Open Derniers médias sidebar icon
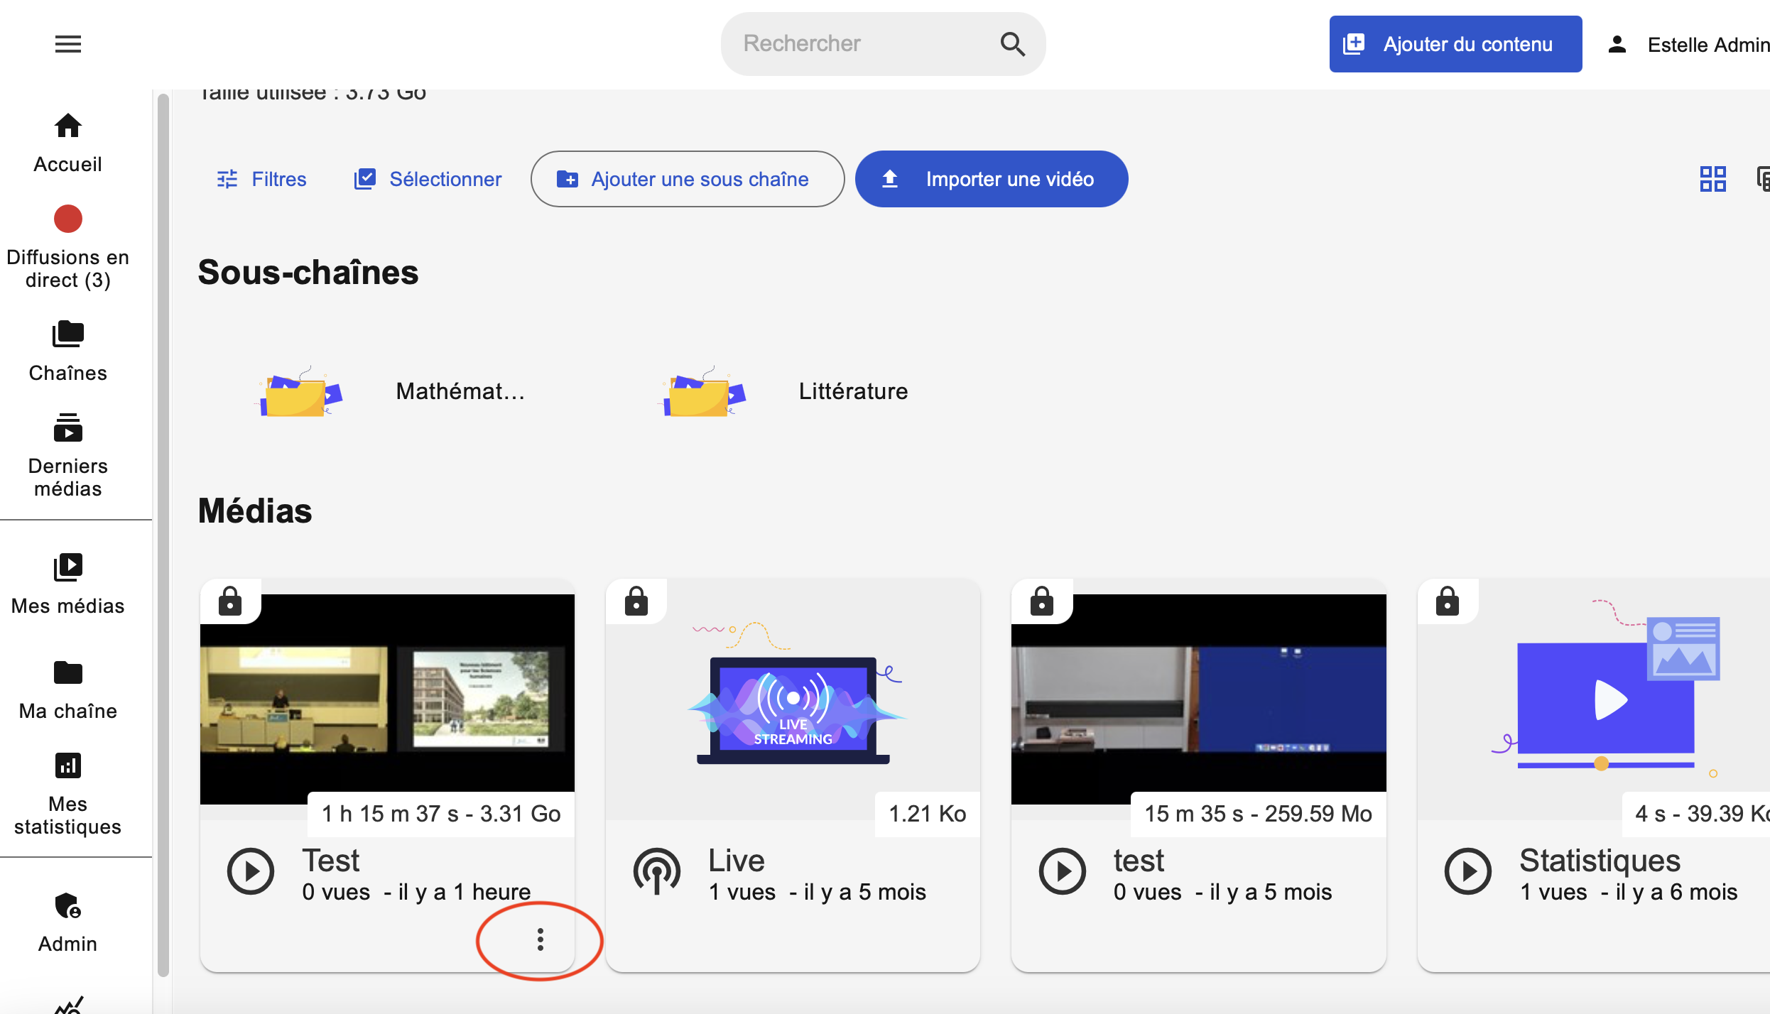Viewport: 1770px width, 1014px height. [68, 428]
